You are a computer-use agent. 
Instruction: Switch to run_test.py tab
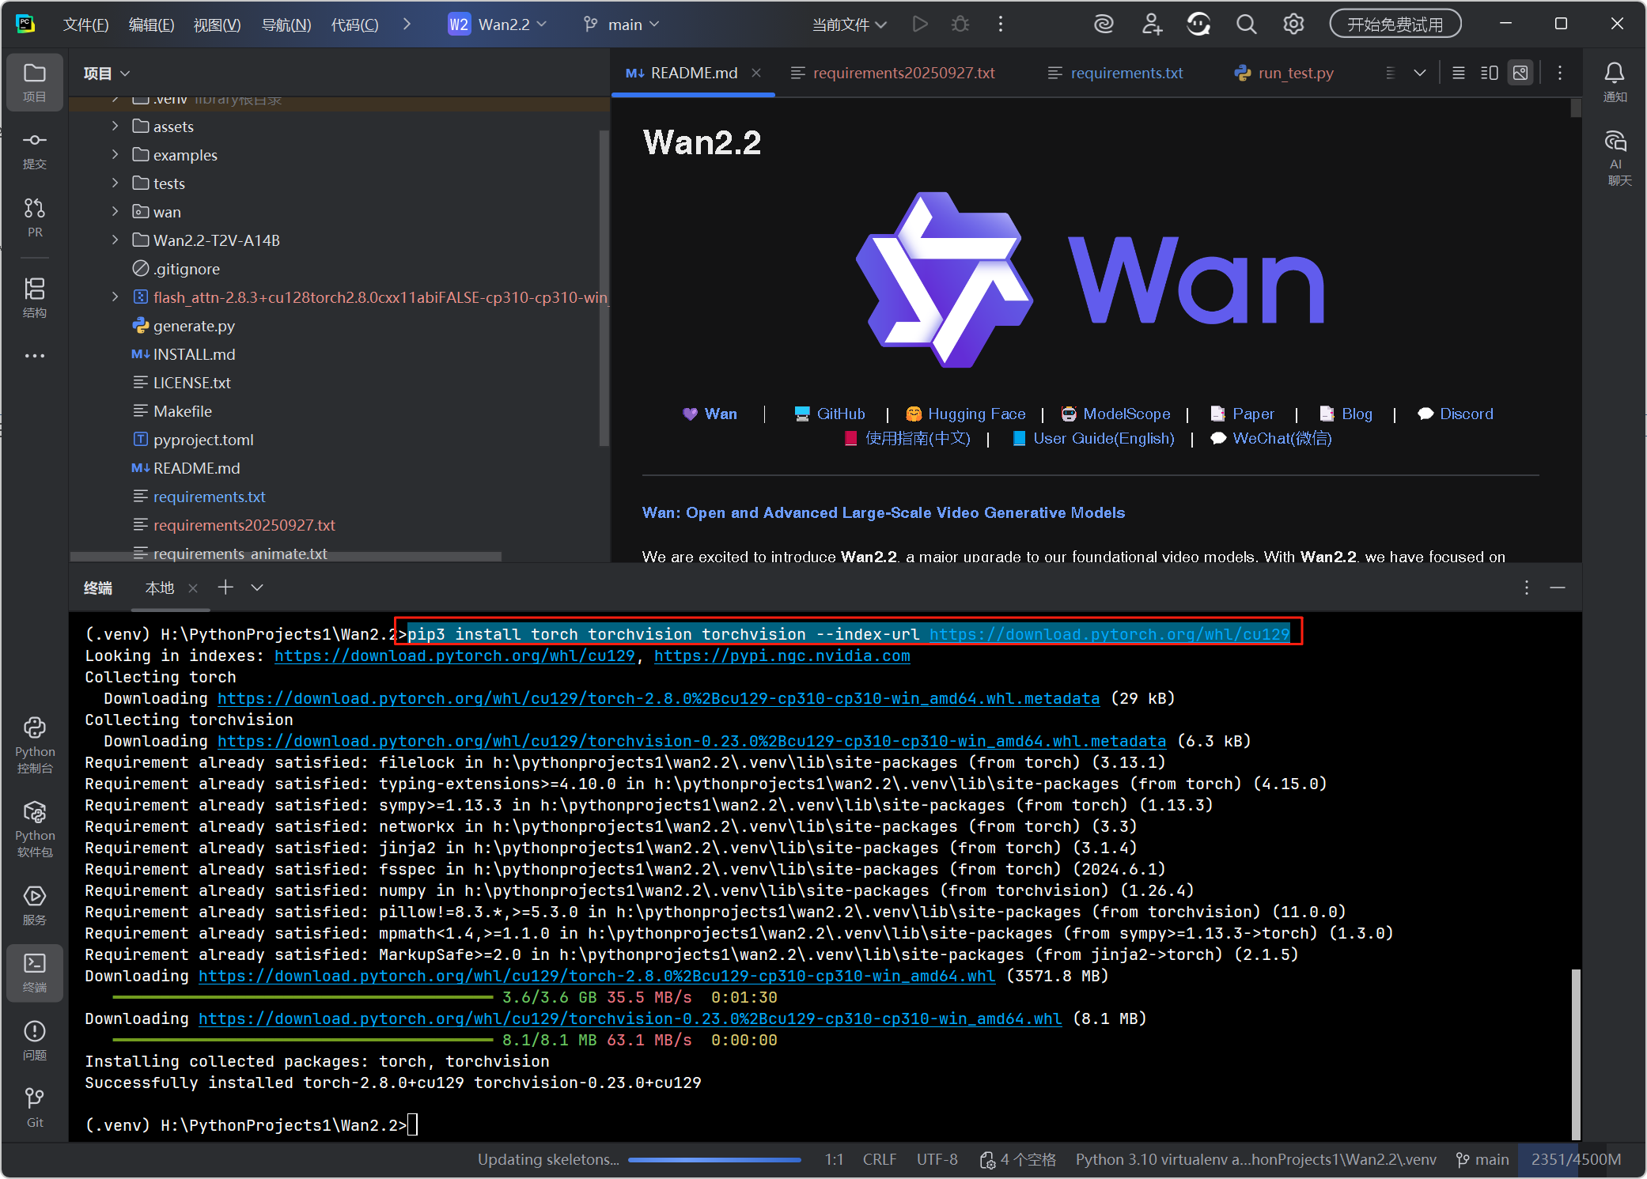pos(1284,73)
